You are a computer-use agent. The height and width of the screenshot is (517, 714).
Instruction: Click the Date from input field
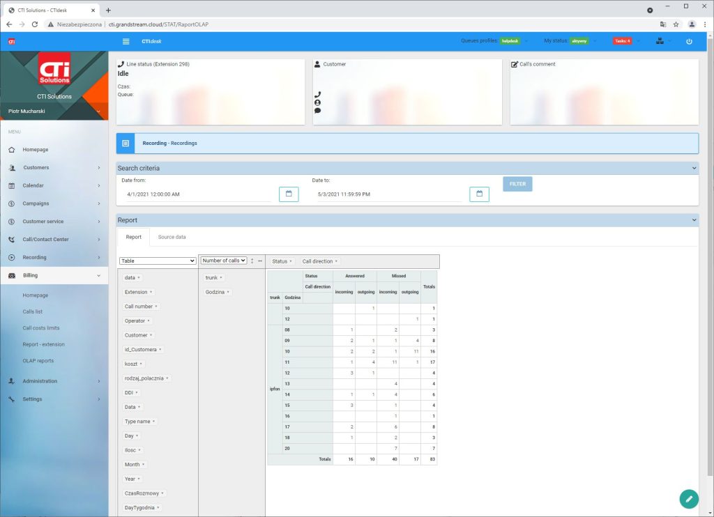pos(195,194)
